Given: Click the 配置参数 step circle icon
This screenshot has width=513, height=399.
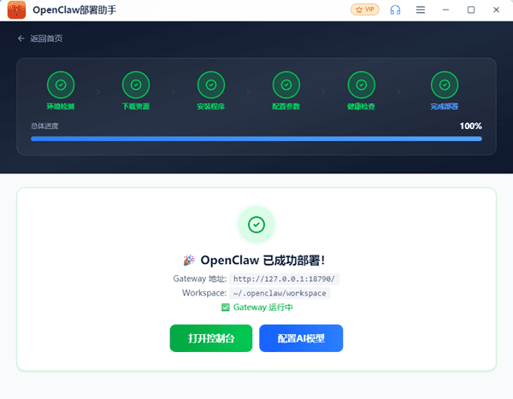Looking at the screenshot, I should click(286, 85).
